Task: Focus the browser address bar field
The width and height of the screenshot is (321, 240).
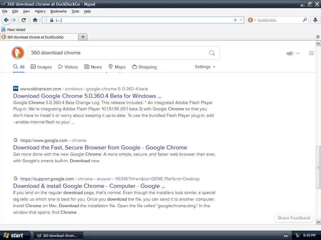Action: coord(143,20)
